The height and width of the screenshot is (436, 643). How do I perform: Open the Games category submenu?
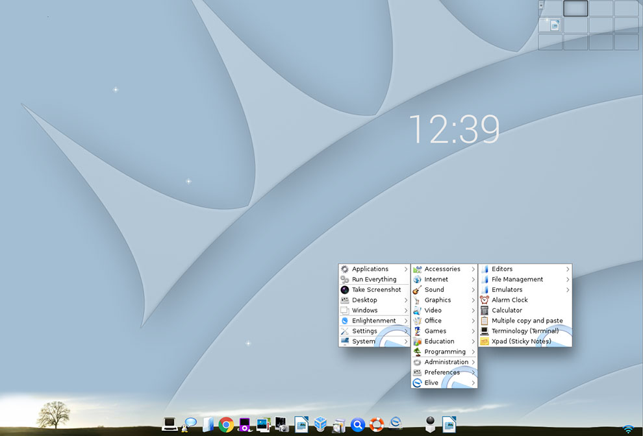[444, 331]
